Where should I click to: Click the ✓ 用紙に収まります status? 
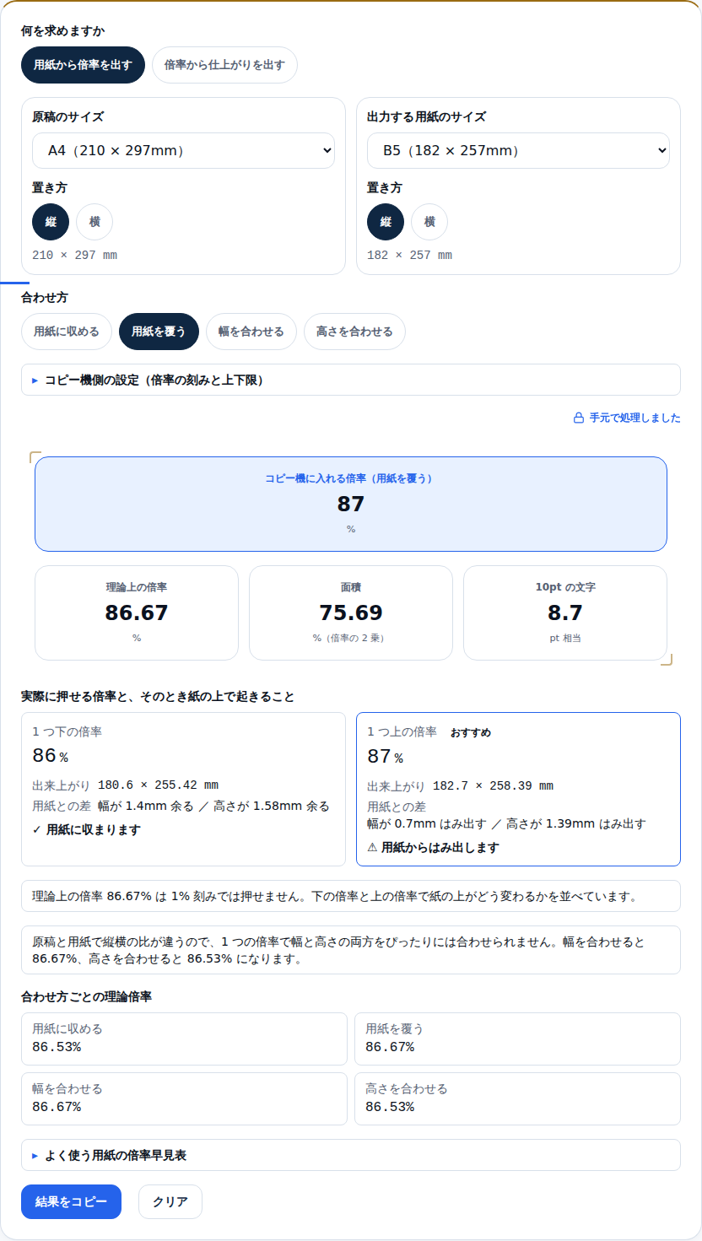pos(86,829)
